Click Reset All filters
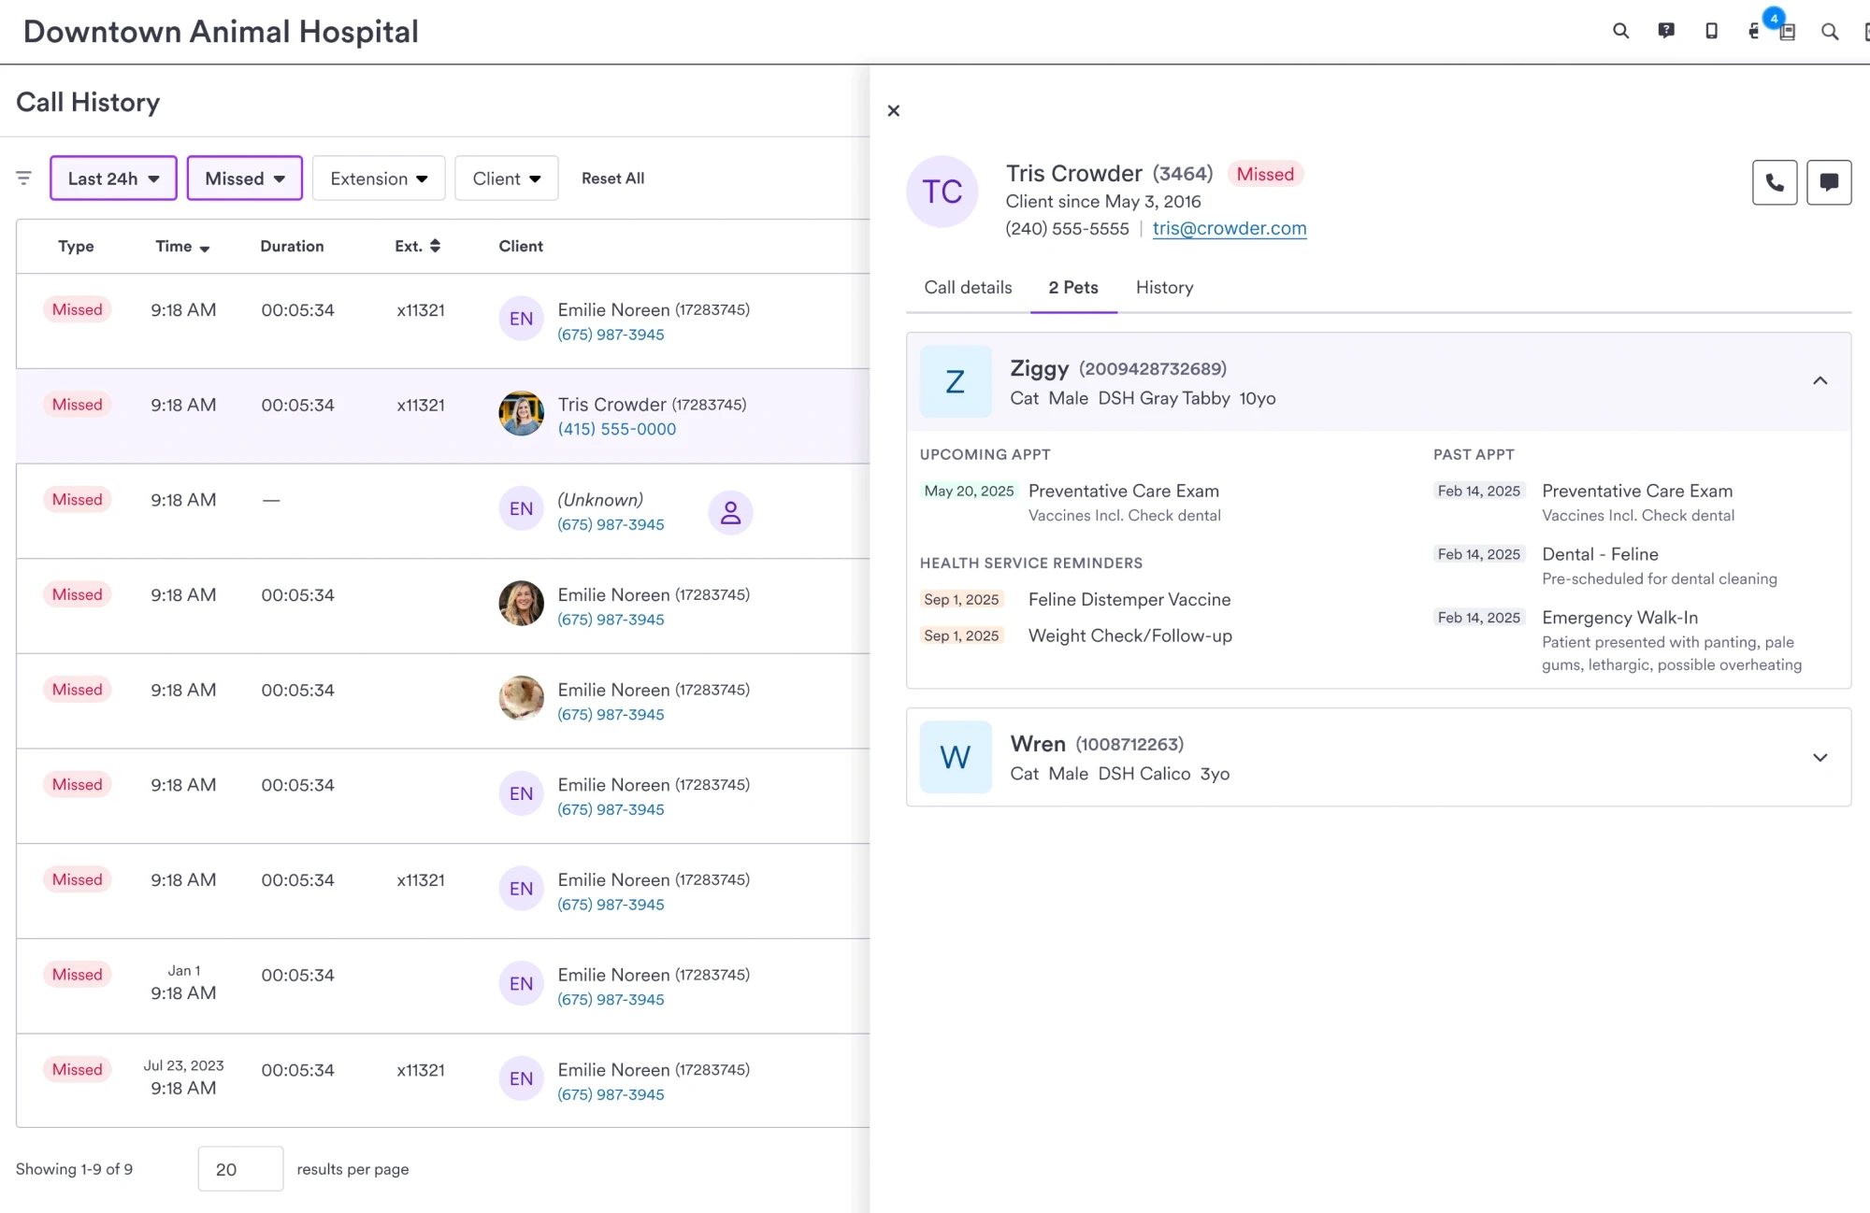 612,178
